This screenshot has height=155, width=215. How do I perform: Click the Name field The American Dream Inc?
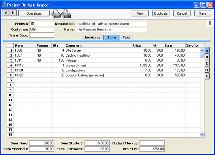111,30
